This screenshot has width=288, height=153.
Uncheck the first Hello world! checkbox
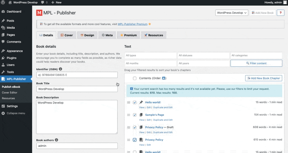coord(135,102)
